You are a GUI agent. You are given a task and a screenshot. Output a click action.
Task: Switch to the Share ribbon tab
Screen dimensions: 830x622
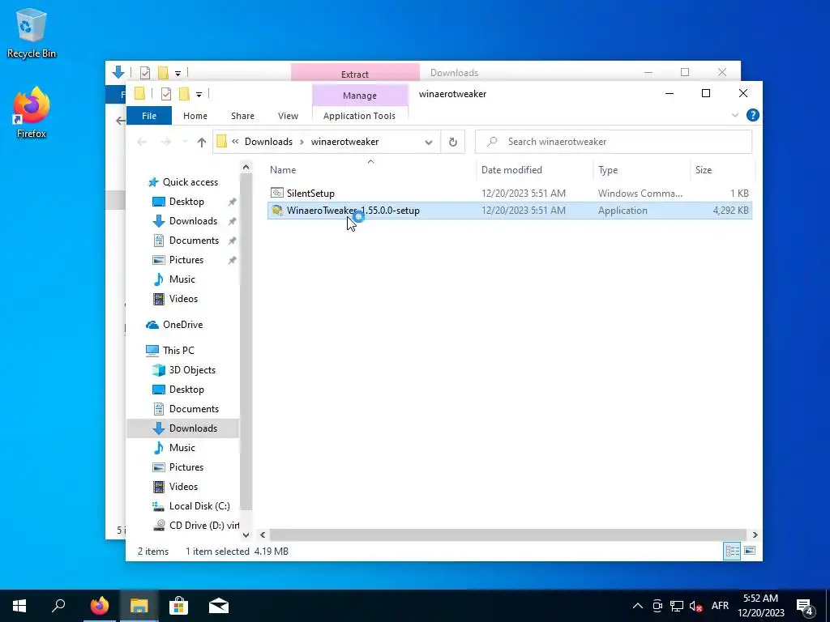click(x=242, y=116)
